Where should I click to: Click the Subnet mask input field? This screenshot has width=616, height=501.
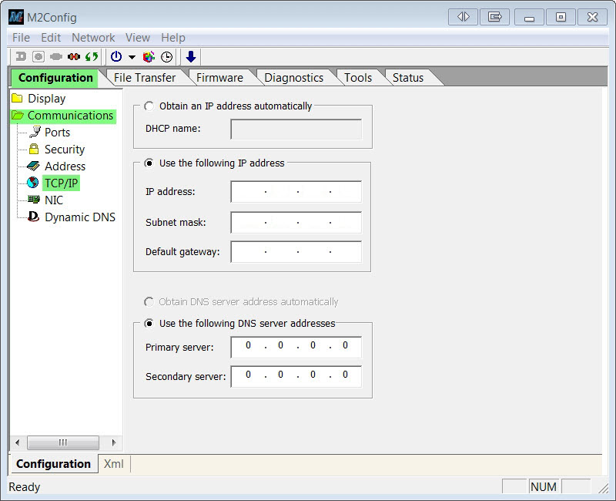(296, 223)
